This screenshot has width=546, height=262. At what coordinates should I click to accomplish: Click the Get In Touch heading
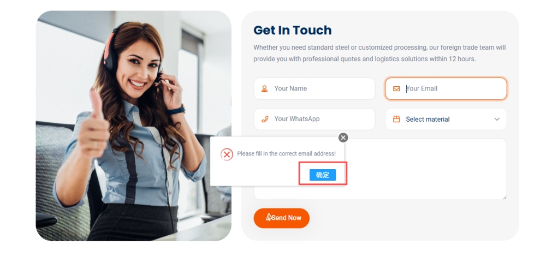(x=293, y=30)
